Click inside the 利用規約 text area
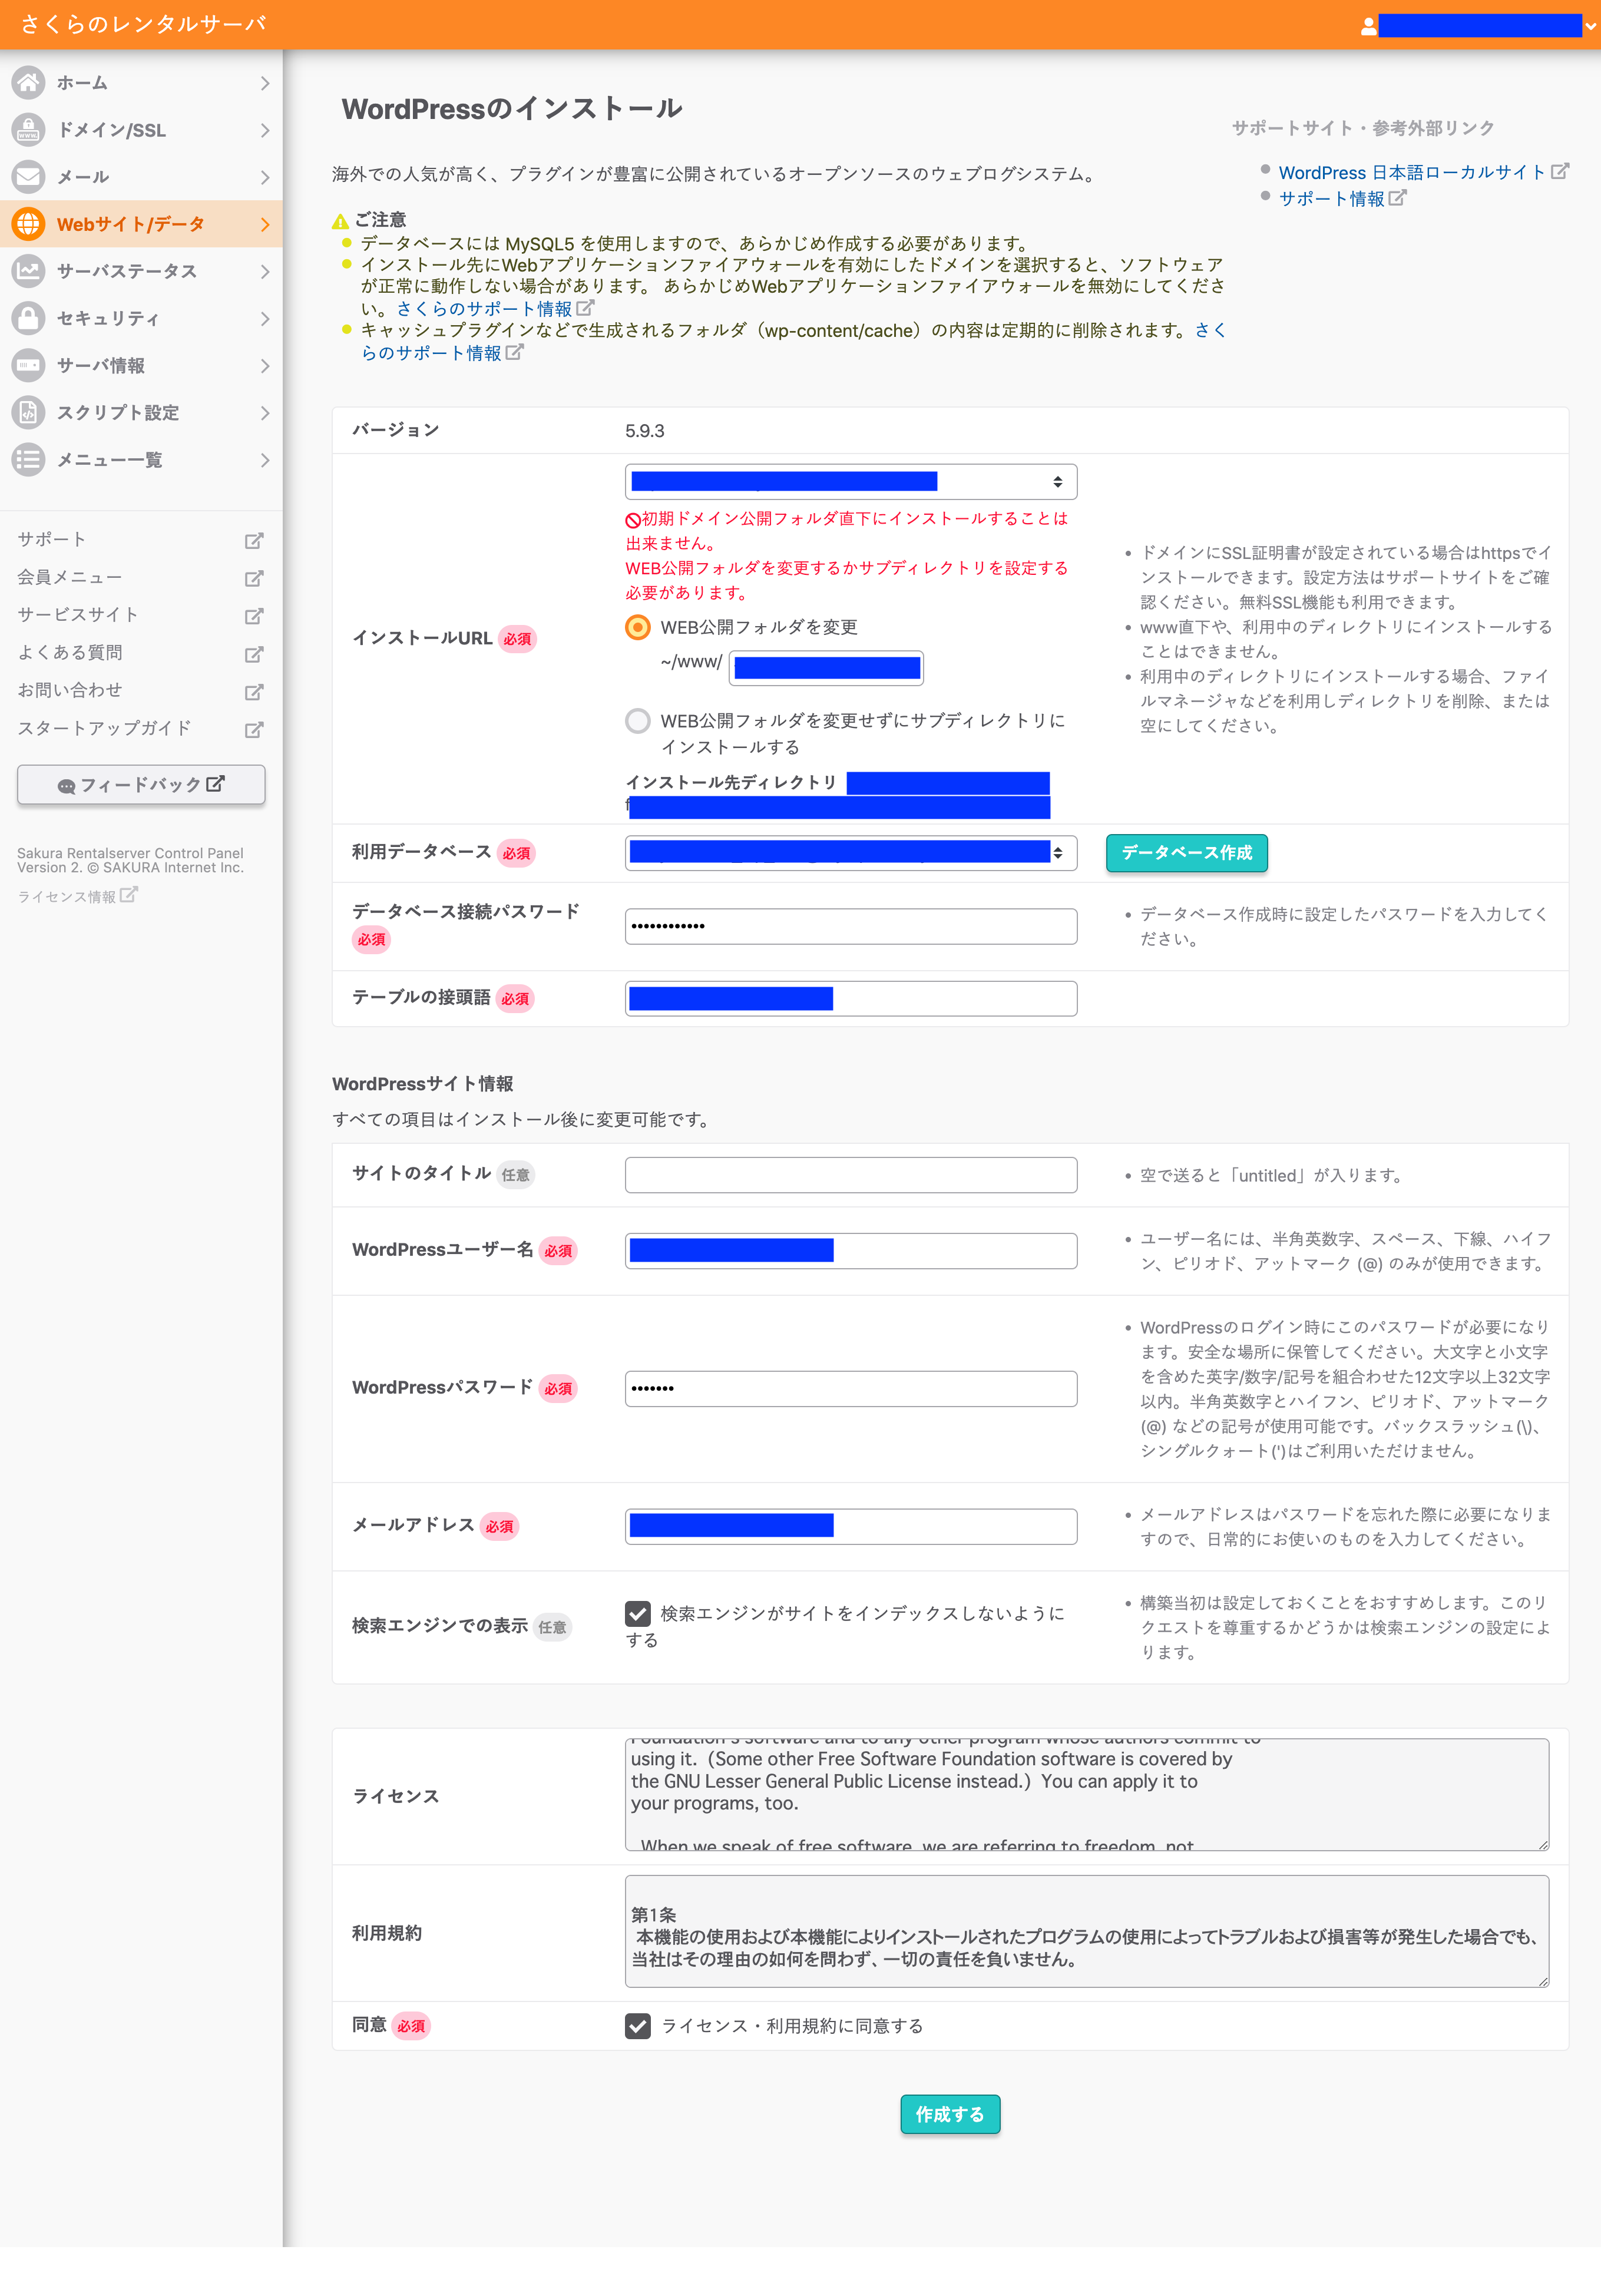The image size is (1601, 2296). (1087, 1930)
